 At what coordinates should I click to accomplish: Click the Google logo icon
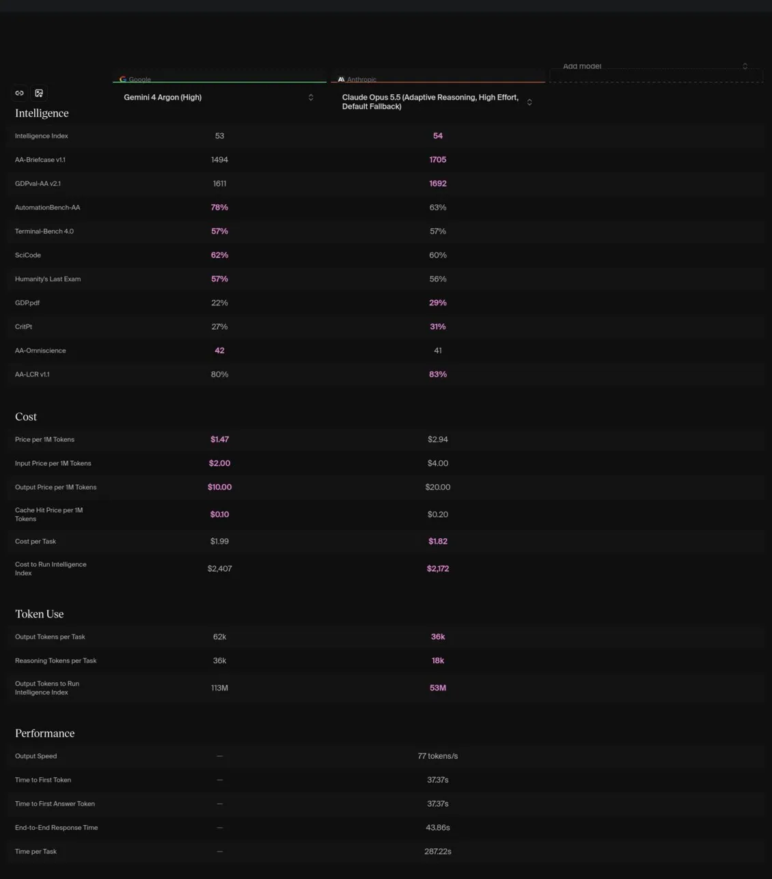tap(123, 79)
